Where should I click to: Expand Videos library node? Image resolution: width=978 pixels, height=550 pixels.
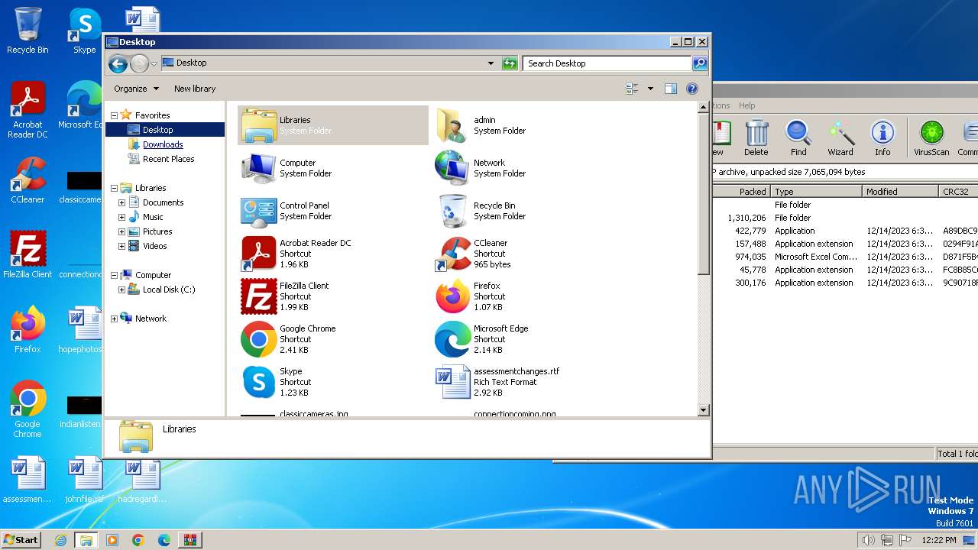click(121, 246)
